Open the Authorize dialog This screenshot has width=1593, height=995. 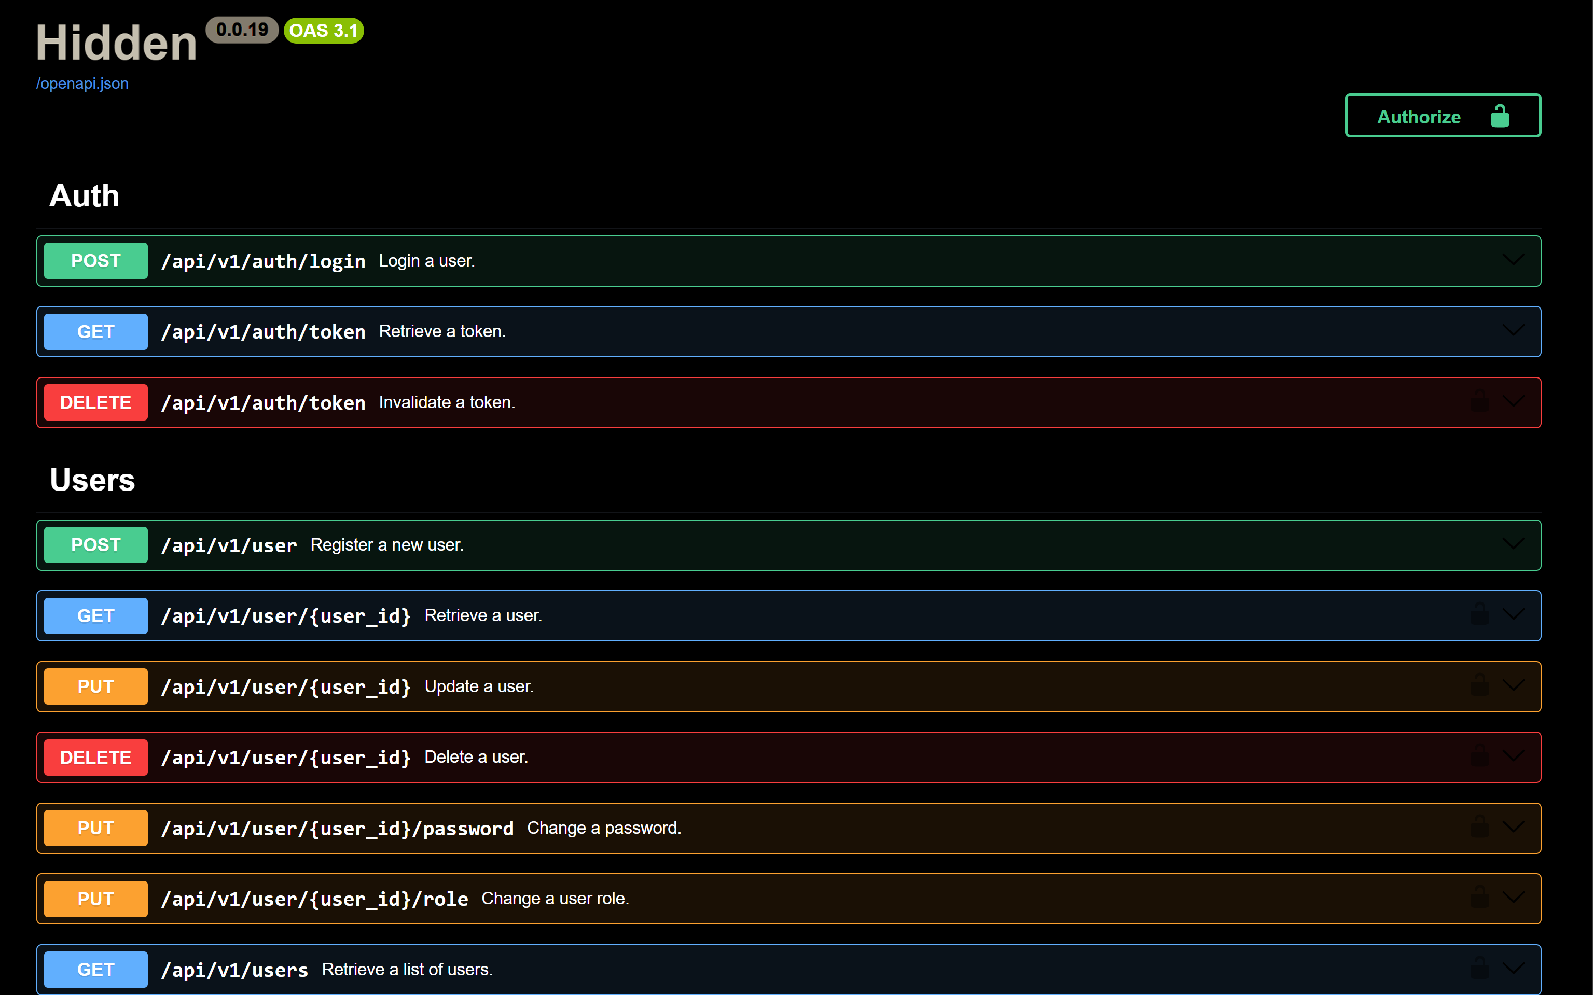pyautogui.click(x=1442, y=116)
